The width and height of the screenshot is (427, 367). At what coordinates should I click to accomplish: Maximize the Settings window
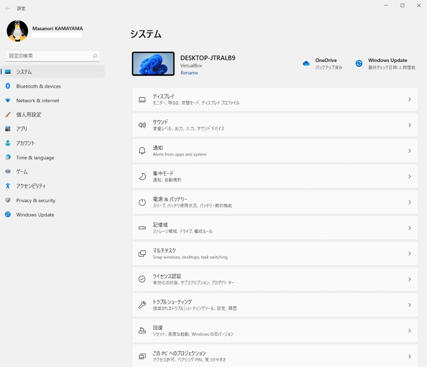click(x=402, y=5)
